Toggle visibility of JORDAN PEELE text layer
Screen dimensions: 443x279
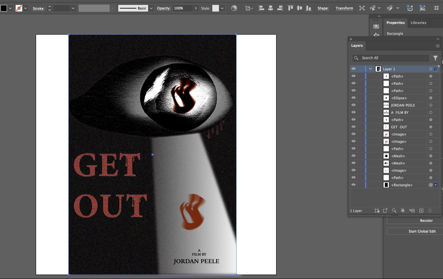353,105
